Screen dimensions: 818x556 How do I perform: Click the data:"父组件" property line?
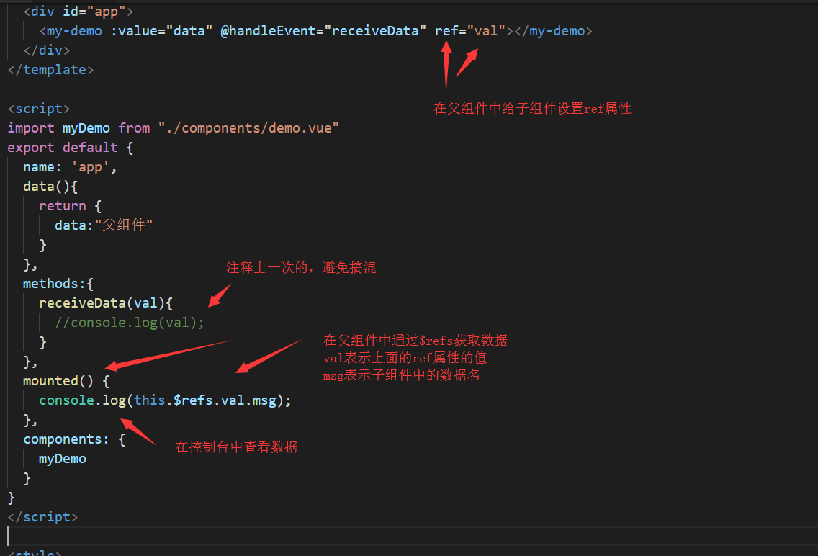click(x=104, y=225)
